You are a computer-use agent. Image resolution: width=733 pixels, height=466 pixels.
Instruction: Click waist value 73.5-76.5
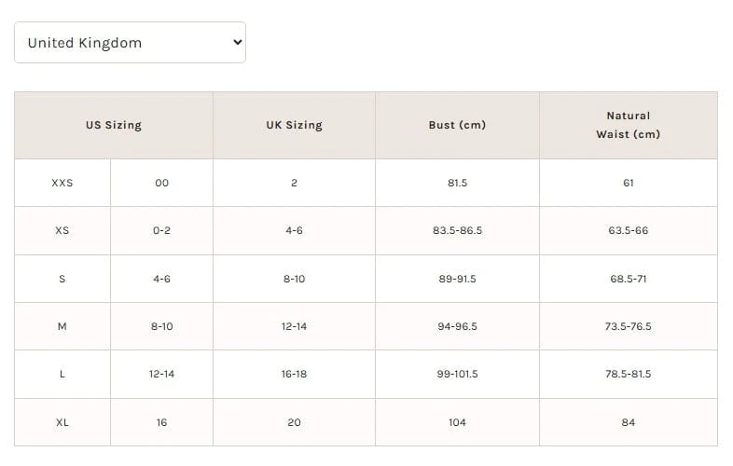pos(629,326)
